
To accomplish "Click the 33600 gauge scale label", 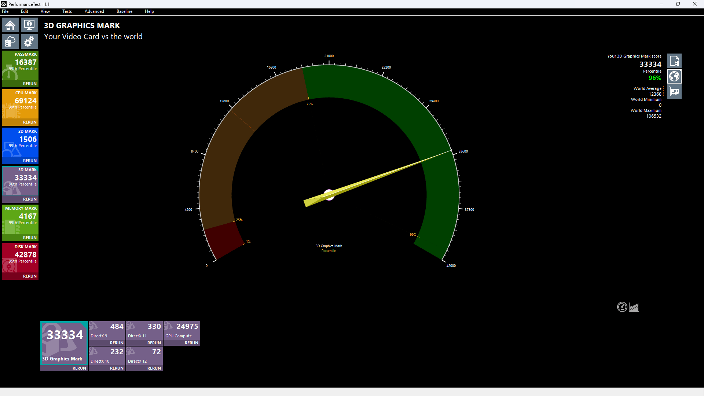I will pos(463,151).
